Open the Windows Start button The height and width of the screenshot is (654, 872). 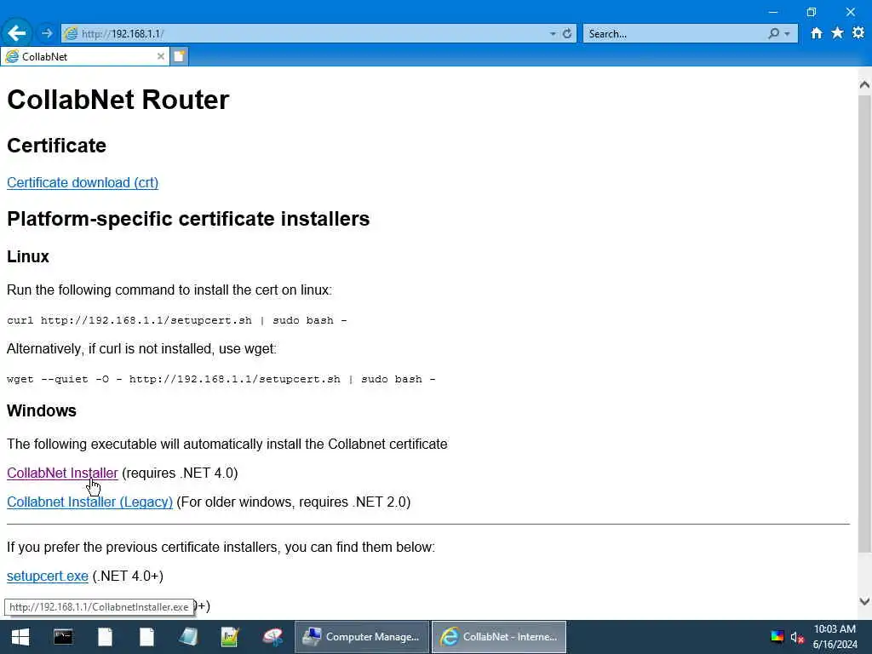tap(20, 637)
